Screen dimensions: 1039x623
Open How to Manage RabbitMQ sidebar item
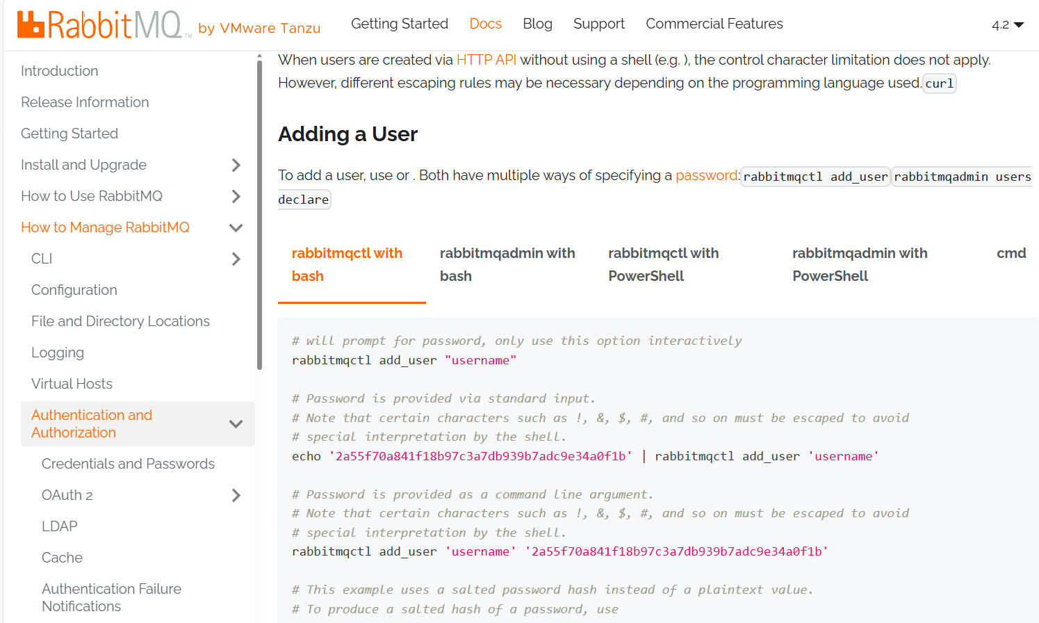pyautogui.click(x=105, y=227)
